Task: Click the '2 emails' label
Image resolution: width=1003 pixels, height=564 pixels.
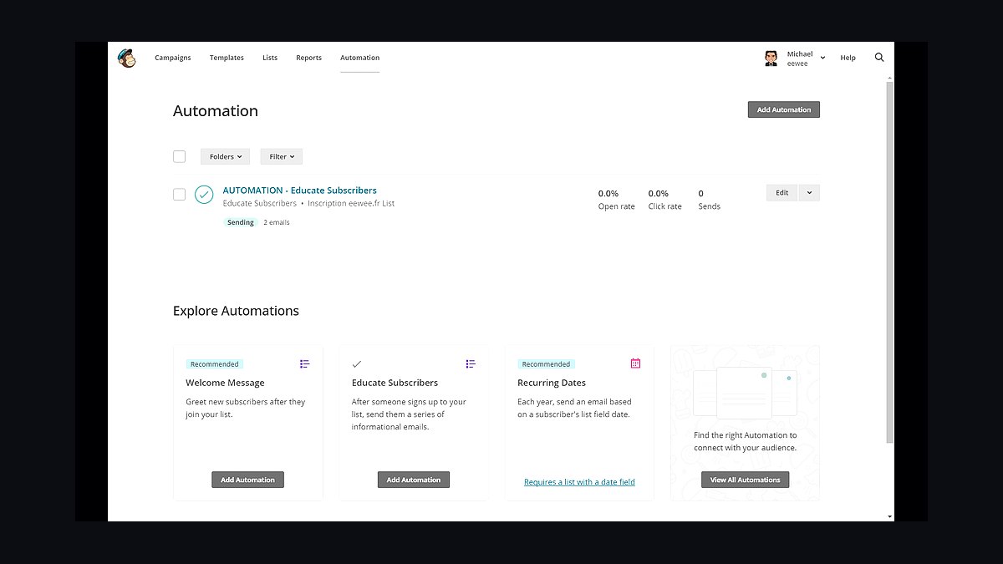Action: (x=277, y=222)
